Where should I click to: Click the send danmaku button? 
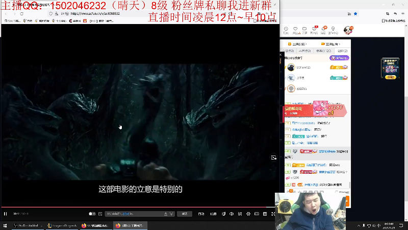tap(185, 214)
